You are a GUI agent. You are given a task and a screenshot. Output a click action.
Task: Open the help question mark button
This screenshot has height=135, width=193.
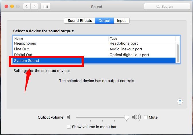click(180, 102)
